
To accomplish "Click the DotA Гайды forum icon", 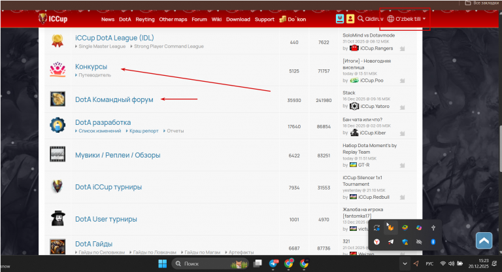I will pyautogui.click(x=58, y=246).
